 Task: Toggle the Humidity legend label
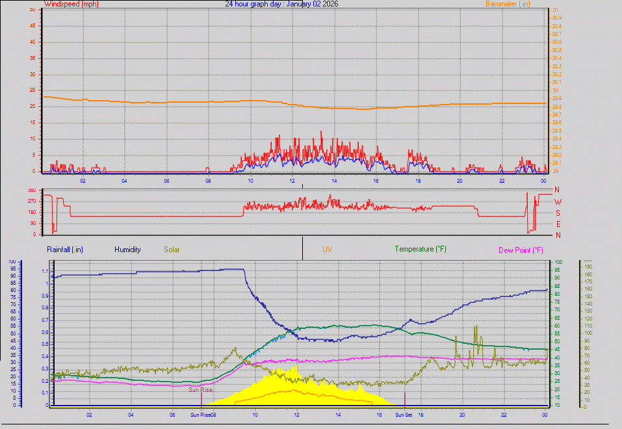point(127,249)
